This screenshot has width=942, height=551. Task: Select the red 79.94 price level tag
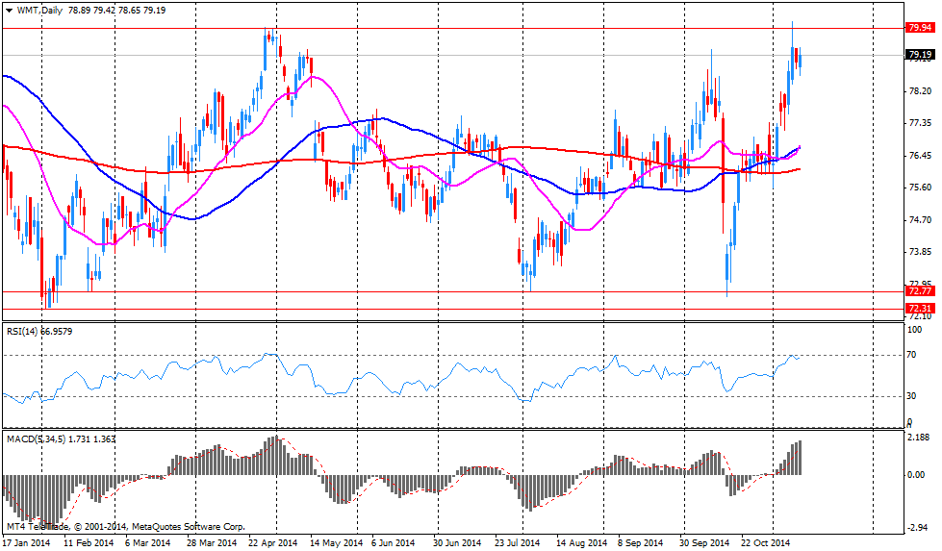[919, 28]
